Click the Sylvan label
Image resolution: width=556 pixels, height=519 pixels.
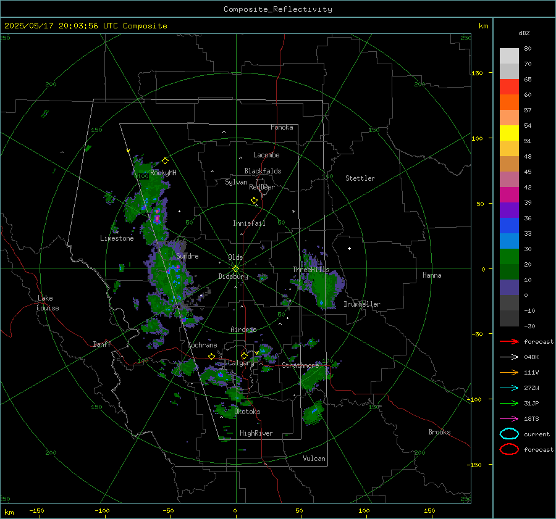pyautogui.click(x=236, y=182)
